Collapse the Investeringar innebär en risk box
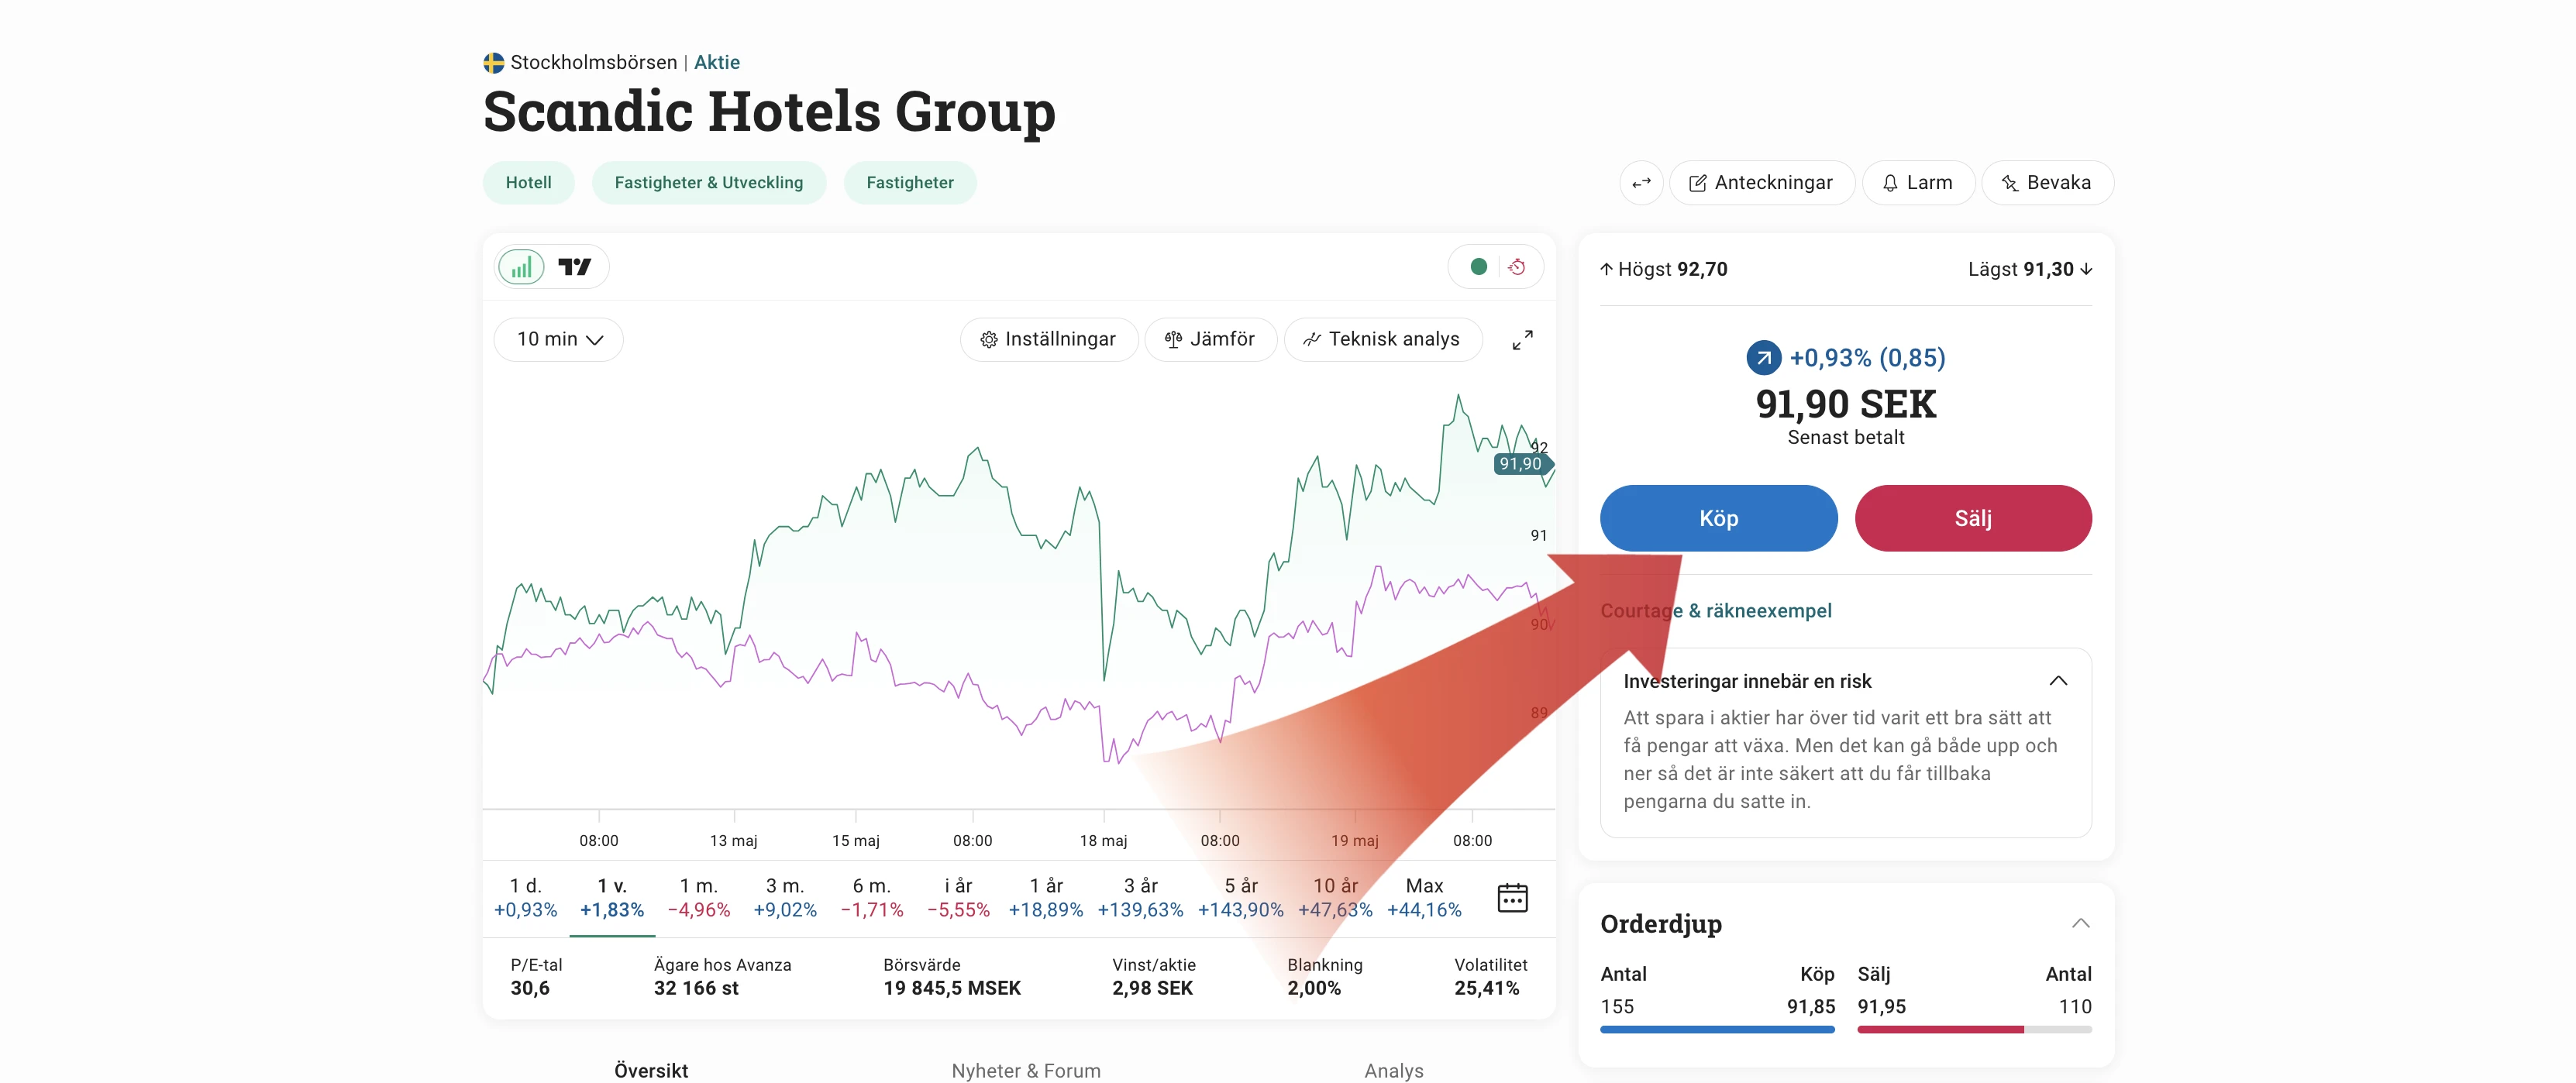 [2058, 681]
